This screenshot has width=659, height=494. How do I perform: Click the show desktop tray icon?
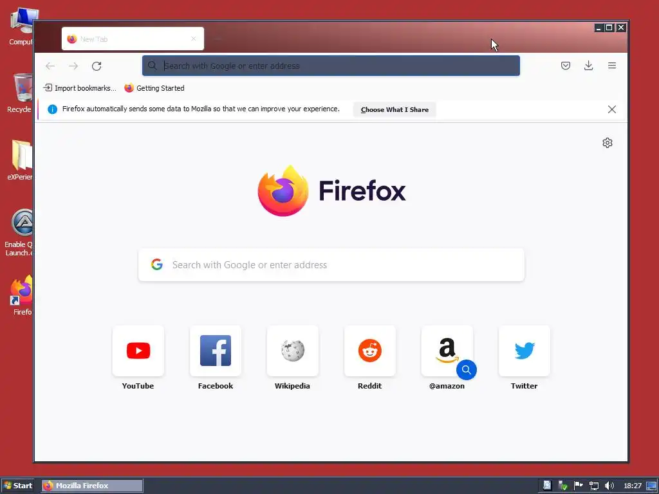click(651, 486)
